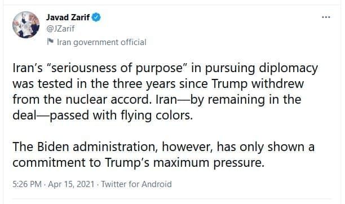Image resolution: width=345 pixels, height=204 pixels.
Task: Click the word diplomacy in the tweet
Action: pos(288,68)
